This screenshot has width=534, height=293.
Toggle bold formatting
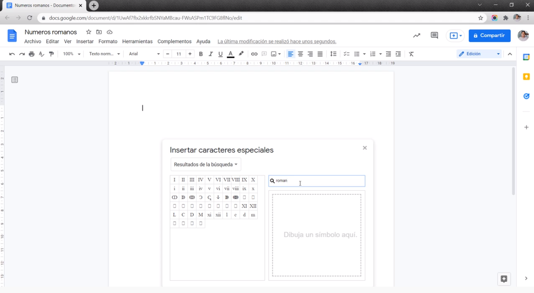click(x=201, y=54)
